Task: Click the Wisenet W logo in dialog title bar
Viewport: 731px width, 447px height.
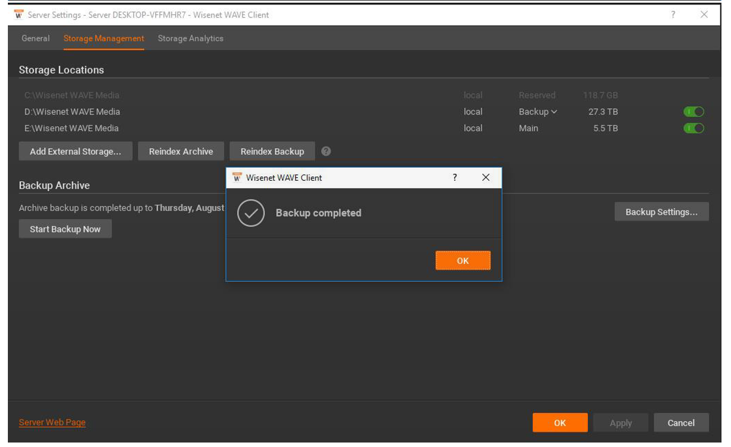Action: pyautogui.click(x=237, y=177)
